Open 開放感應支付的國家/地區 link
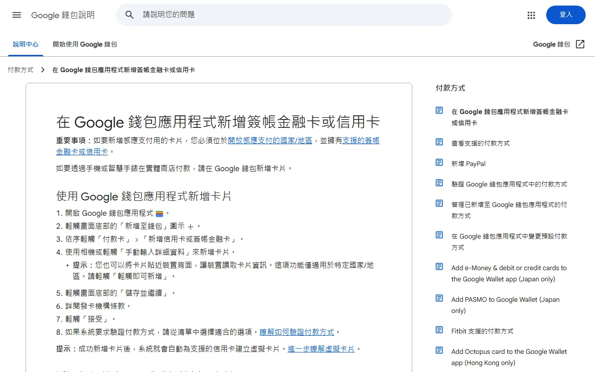The image size is (595, 372). coord(270,140)
